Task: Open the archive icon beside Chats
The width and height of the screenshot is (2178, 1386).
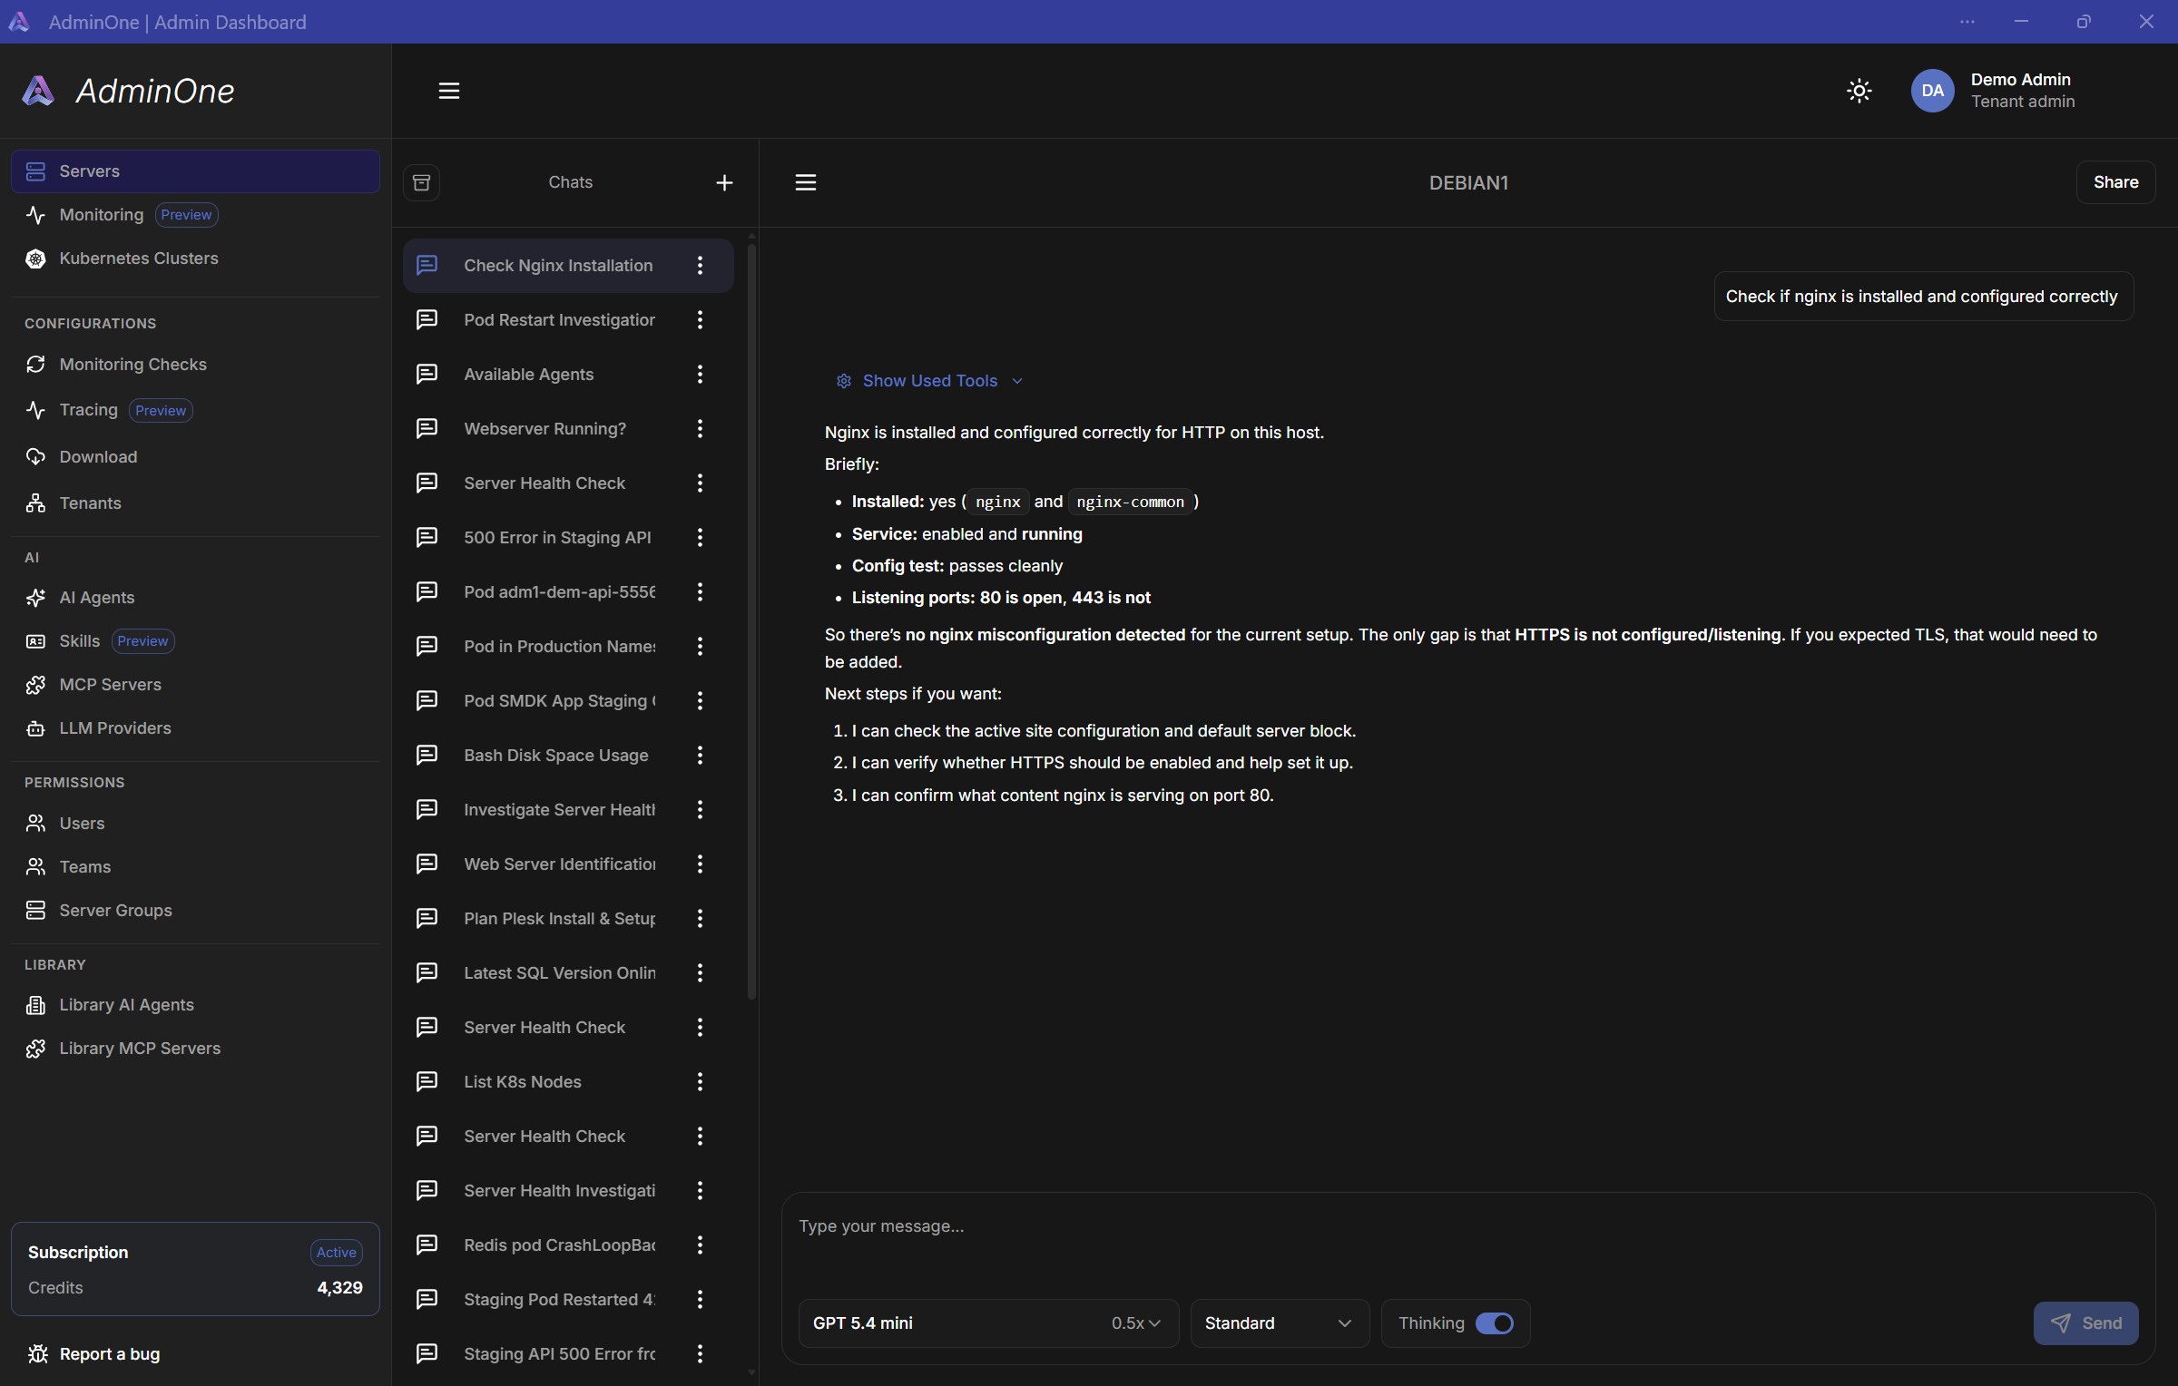Action: coord(422,182)
